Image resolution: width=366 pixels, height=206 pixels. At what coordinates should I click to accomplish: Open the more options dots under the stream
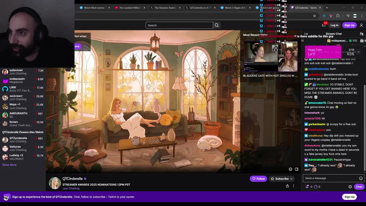[293, 186]
